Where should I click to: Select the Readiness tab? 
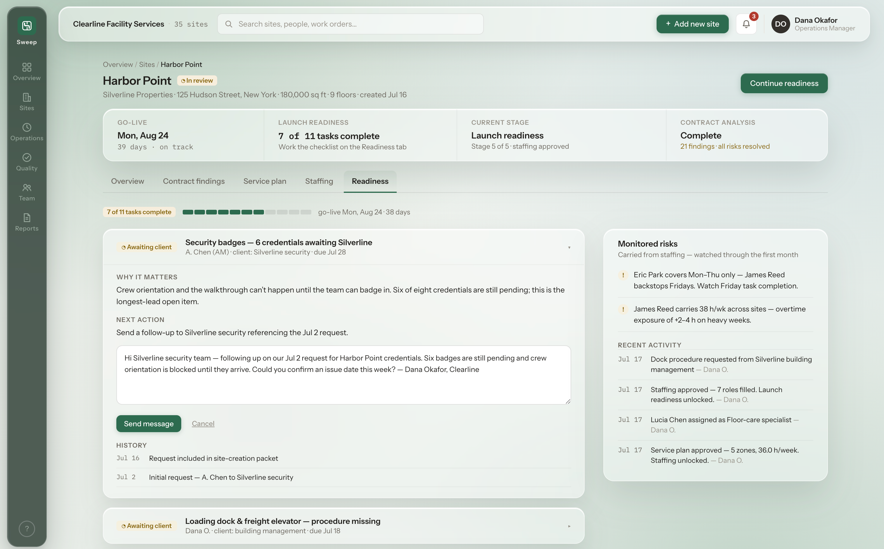370,181
